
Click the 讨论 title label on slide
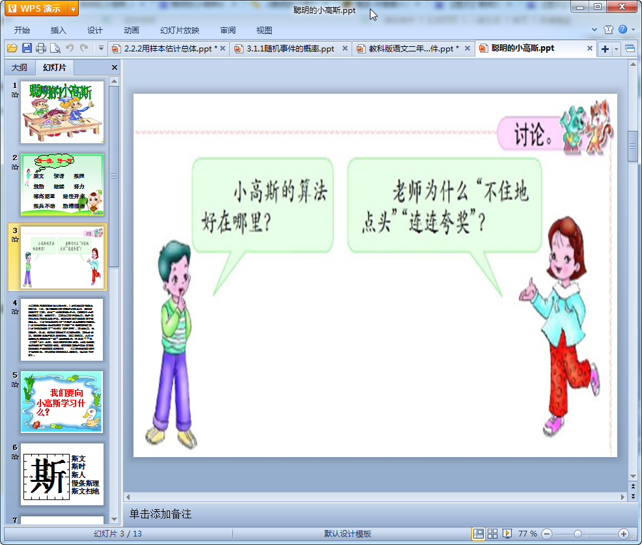(x=533, y=134)
